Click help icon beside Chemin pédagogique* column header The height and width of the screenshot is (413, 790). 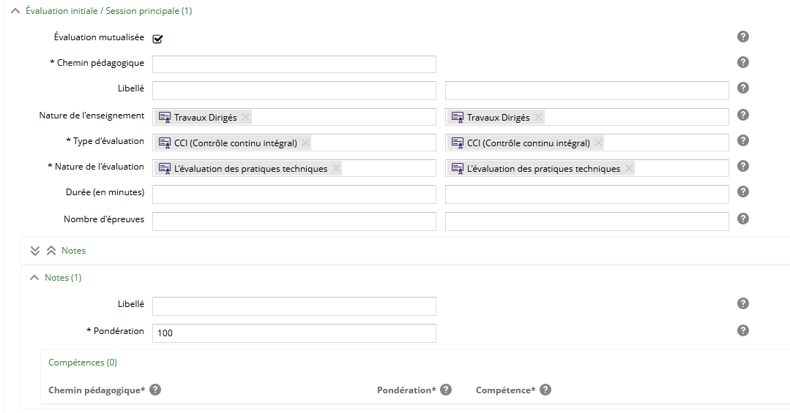(x=155, y=390)
